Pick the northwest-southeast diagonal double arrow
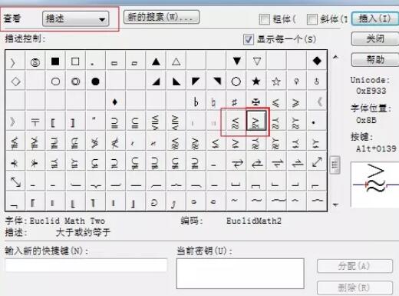Viewport: 399px width, 296px height. tap(16, 181)
